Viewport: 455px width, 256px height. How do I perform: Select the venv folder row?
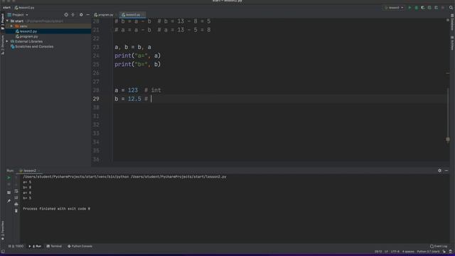[x=48, y=26]
